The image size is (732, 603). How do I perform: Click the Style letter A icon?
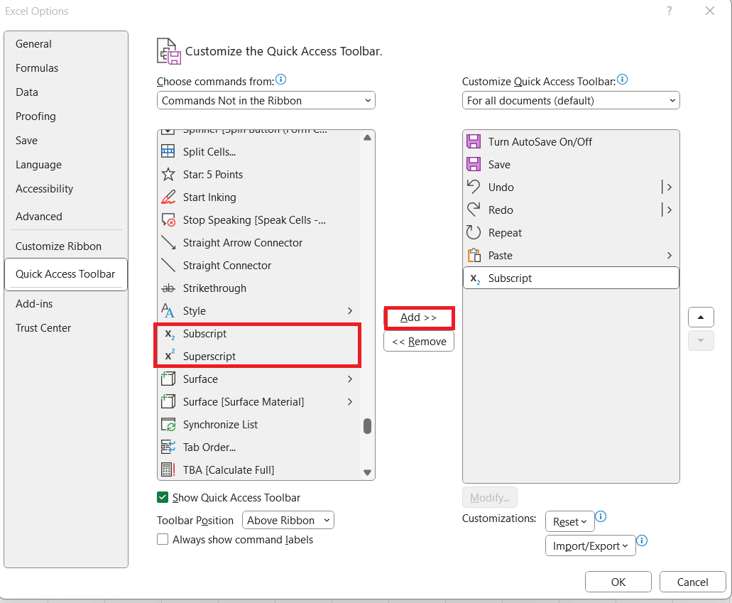[168, 310]
